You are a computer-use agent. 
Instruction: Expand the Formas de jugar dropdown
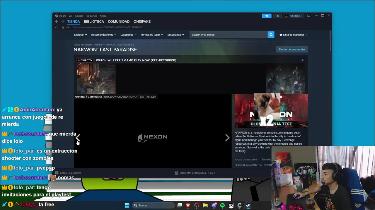(x=152, y=35)
